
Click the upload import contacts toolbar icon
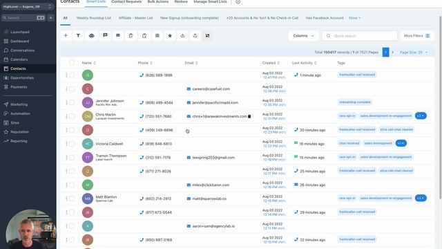click(x=195, y=35)
